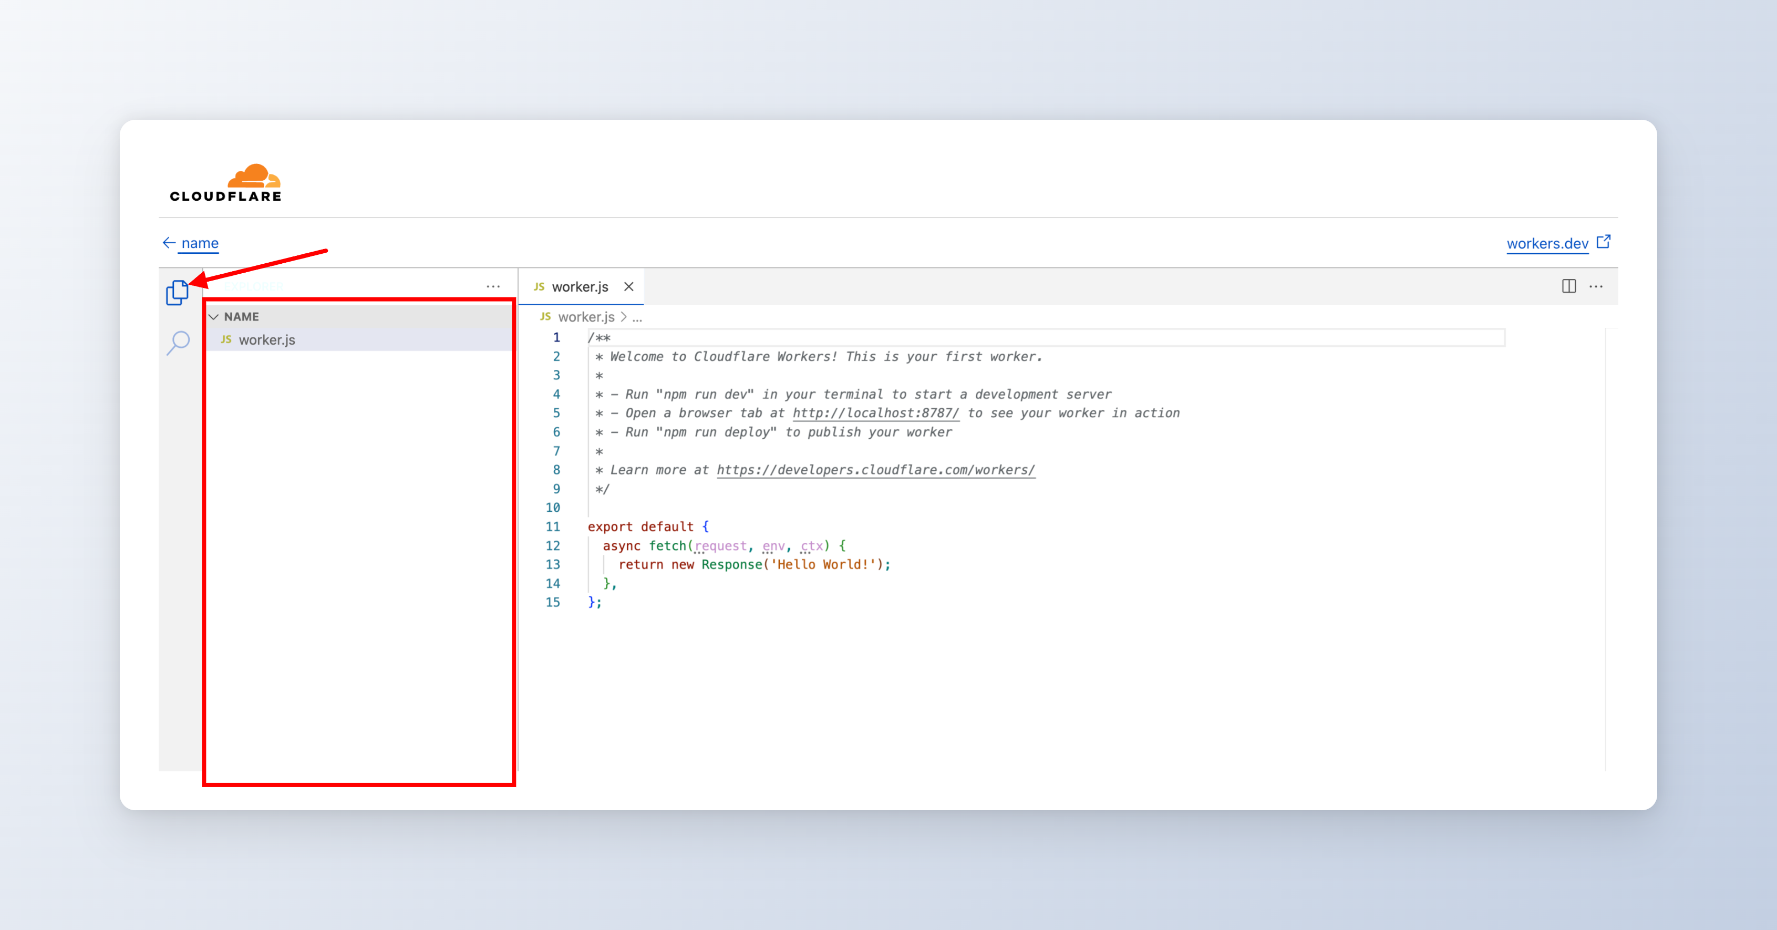Click worker.js in the breadcrumb bar
Viewport: 1777px width, 930px height.
(x=586, y=317)
